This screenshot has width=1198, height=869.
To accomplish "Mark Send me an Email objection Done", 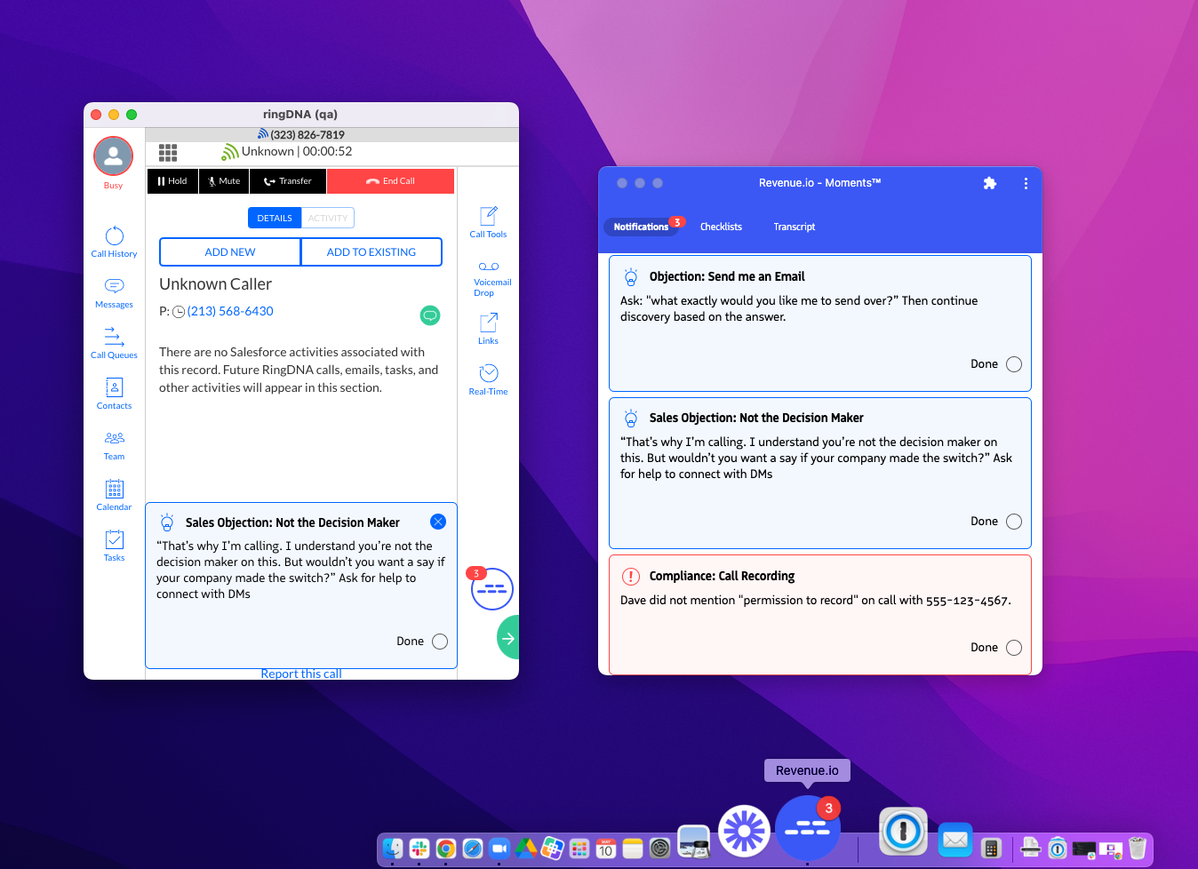I will click(x=1014, y=364).
